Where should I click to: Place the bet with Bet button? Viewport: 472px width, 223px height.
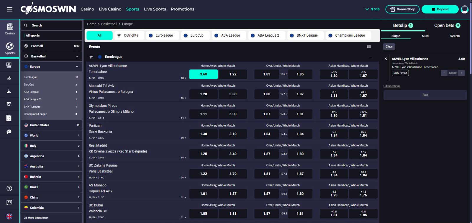pyautogui.click(x=425, y=95)
